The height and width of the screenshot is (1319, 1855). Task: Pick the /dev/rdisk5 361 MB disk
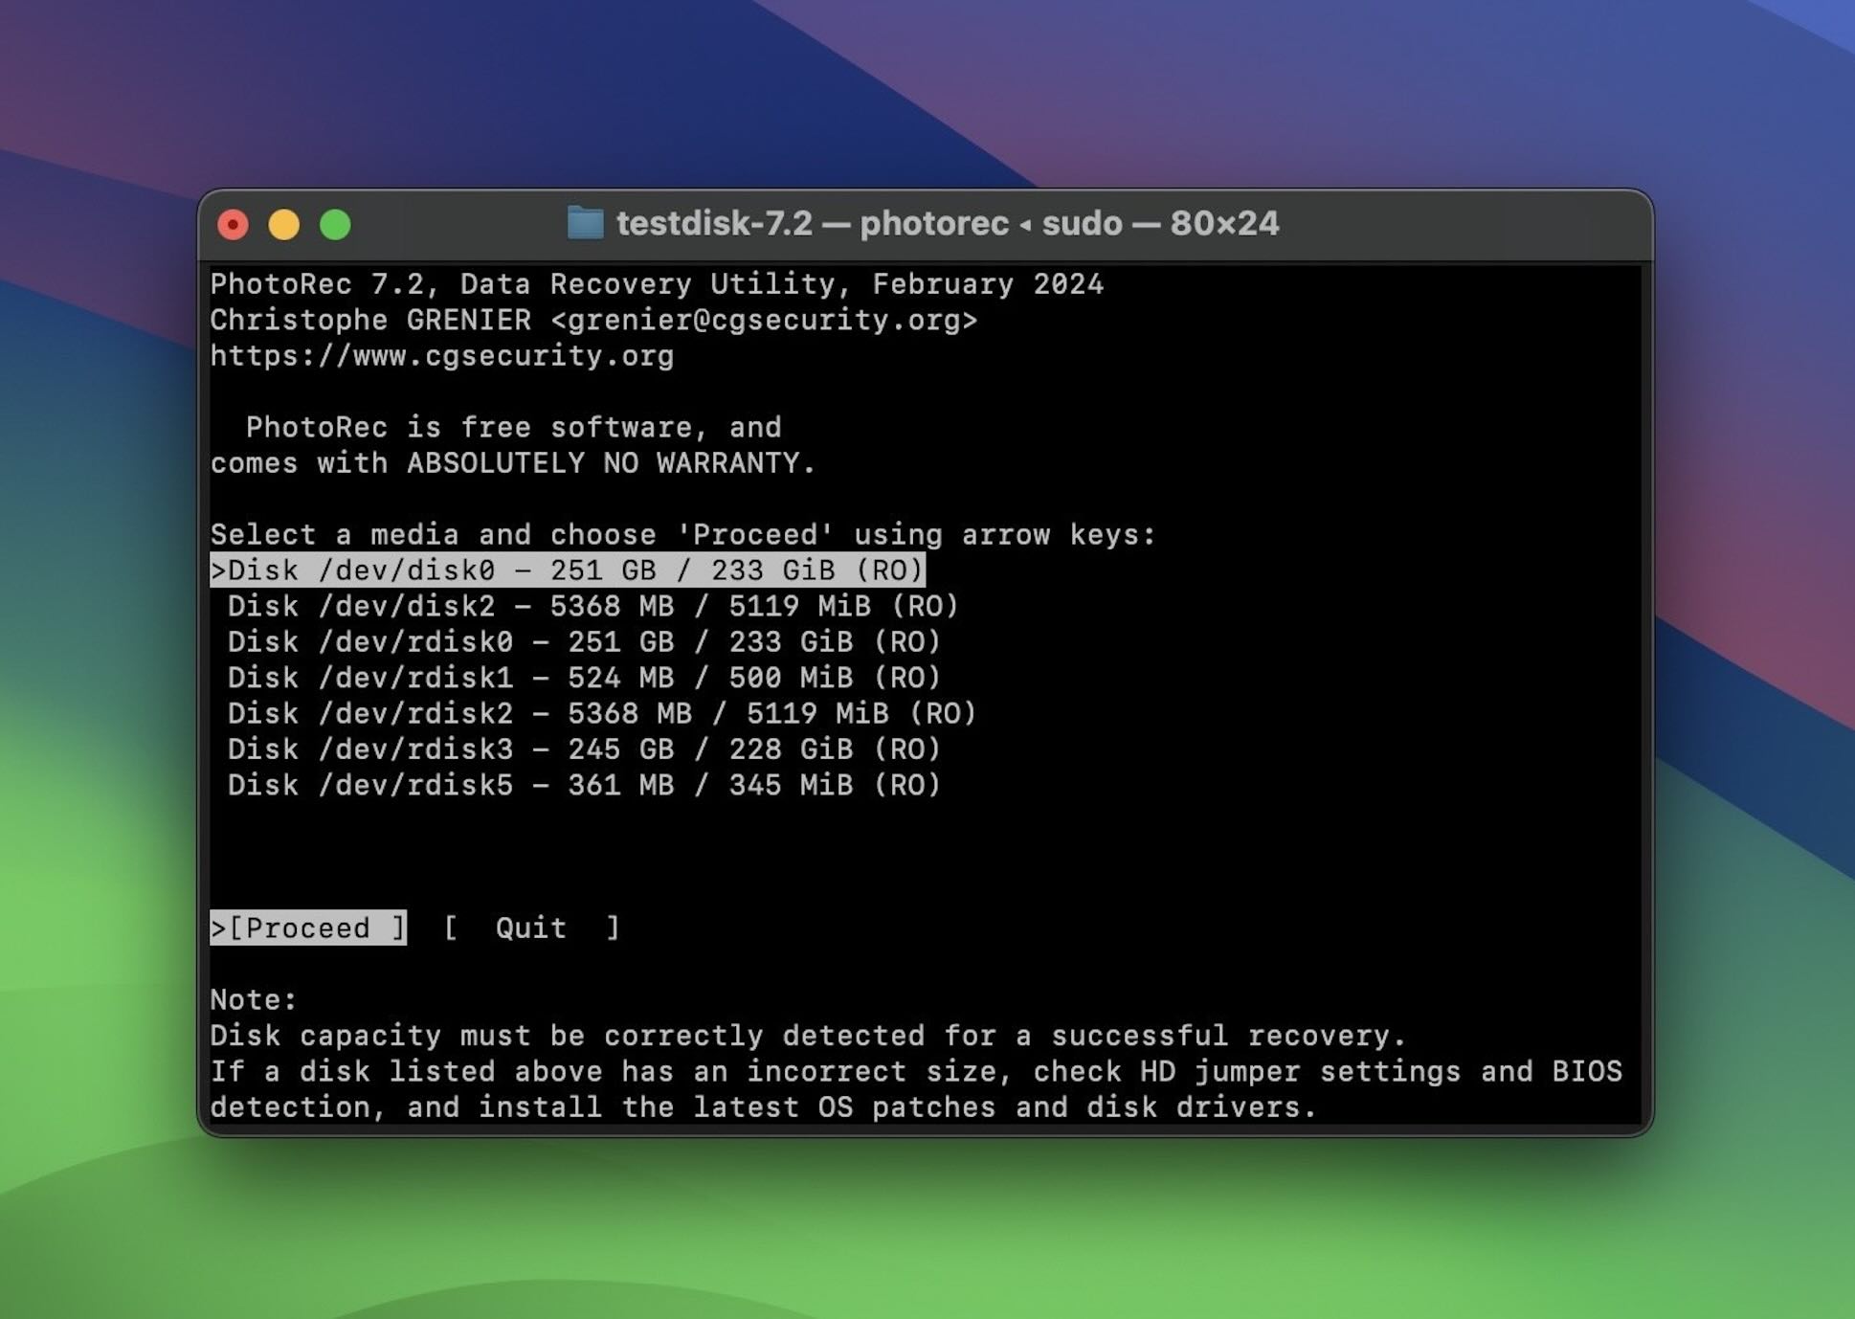coord(584,785)
